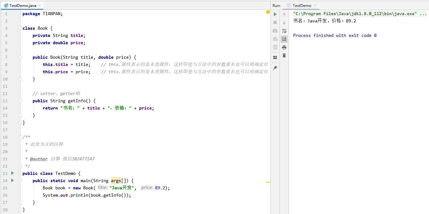Select the TestDemo tab in Run panel
This screenshot has height=214, width=429.
tap(302, 5)
